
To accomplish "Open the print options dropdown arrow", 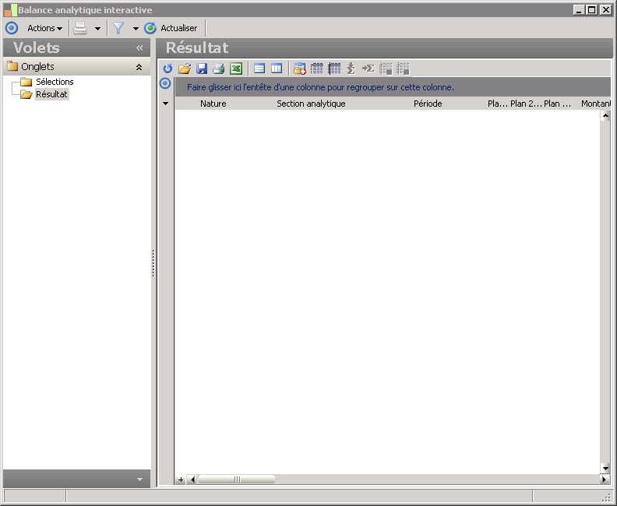I will click(x=97, y=28).
